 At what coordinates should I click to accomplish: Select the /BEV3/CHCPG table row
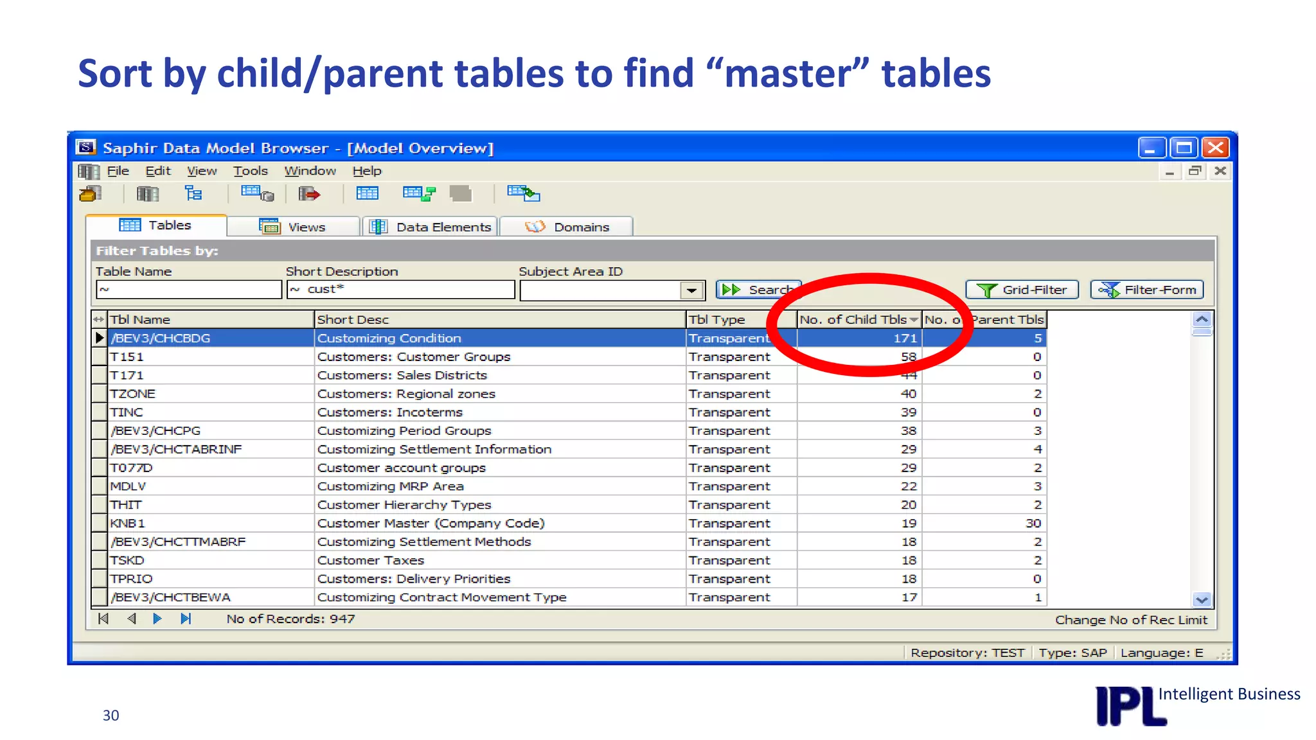coord(569,430)
